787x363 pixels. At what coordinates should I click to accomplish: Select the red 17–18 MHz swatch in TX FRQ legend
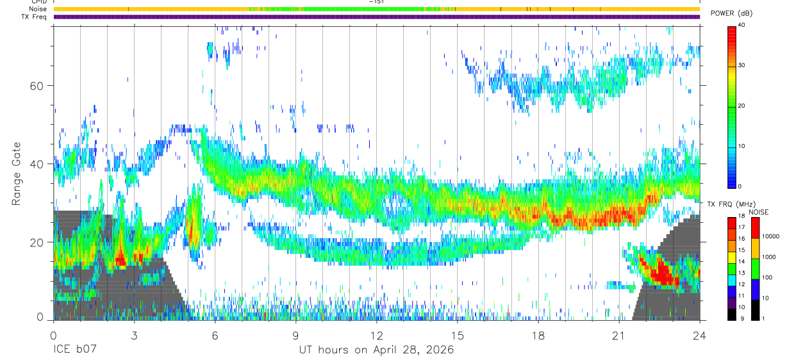[x=732, y=223]
